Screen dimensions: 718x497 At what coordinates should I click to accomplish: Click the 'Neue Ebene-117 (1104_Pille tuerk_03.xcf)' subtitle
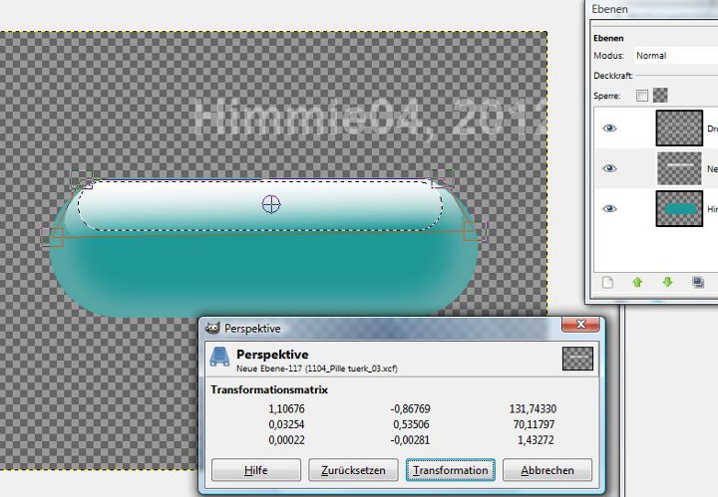pyautogui.click(x=317, y=369)
